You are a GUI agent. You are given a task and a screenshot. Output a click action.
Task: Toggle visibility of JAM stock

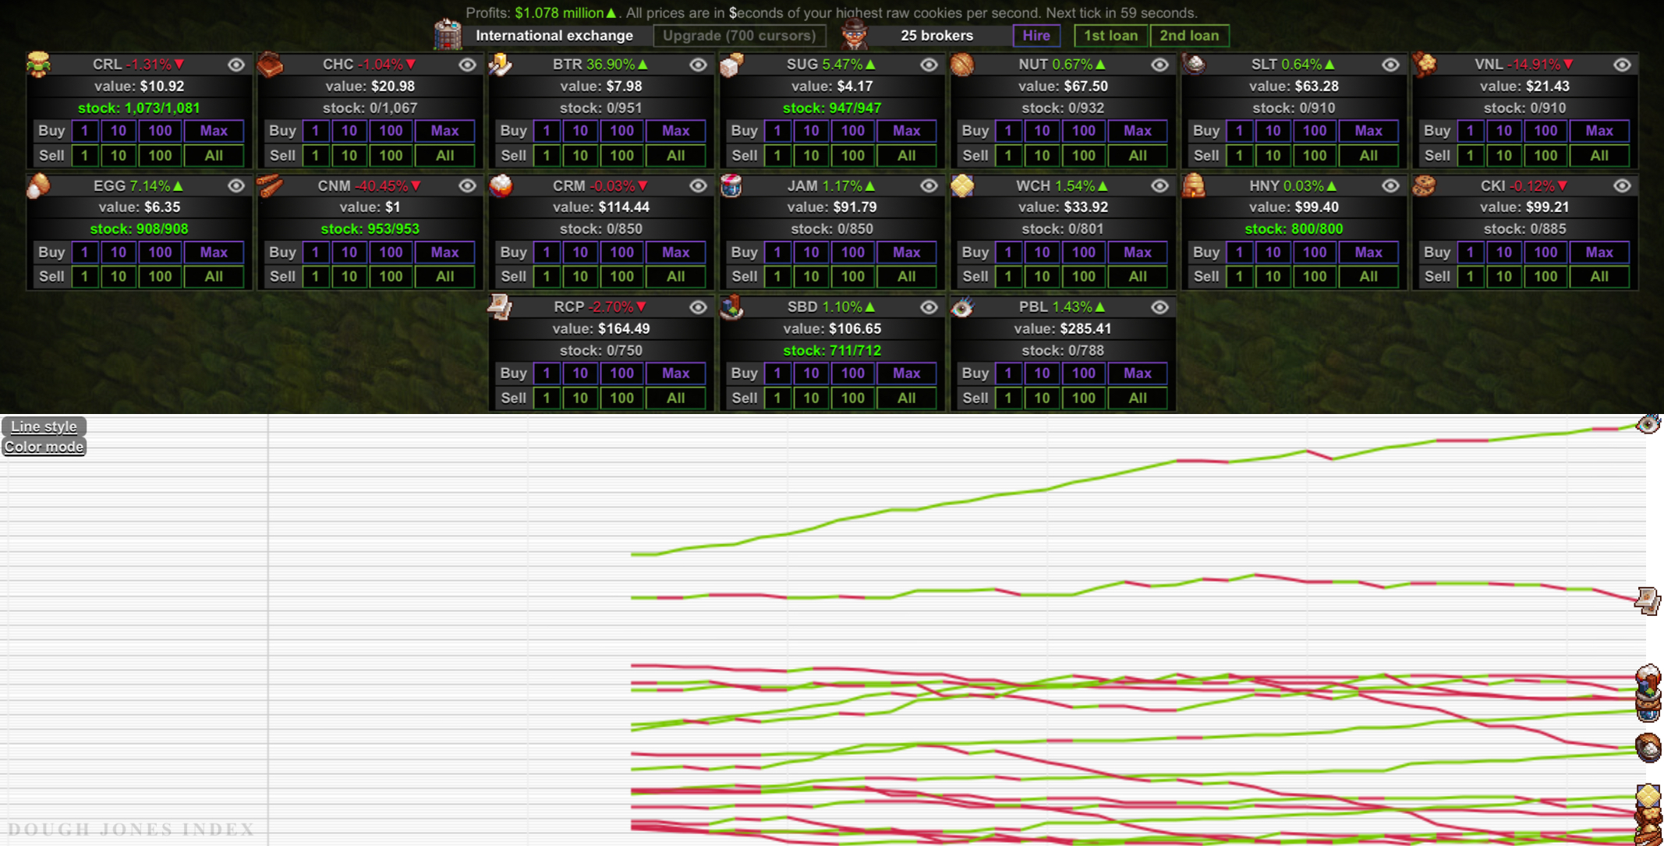[927, 185]
